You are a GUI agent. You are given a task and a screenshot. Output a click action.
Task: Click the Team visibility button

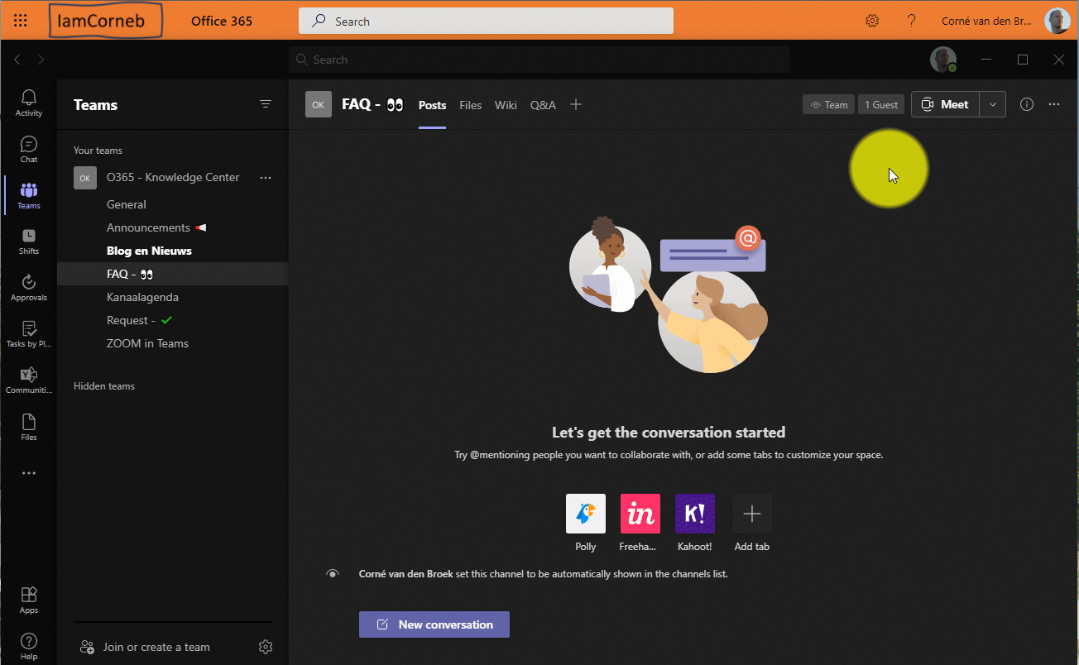click(828, 104)
